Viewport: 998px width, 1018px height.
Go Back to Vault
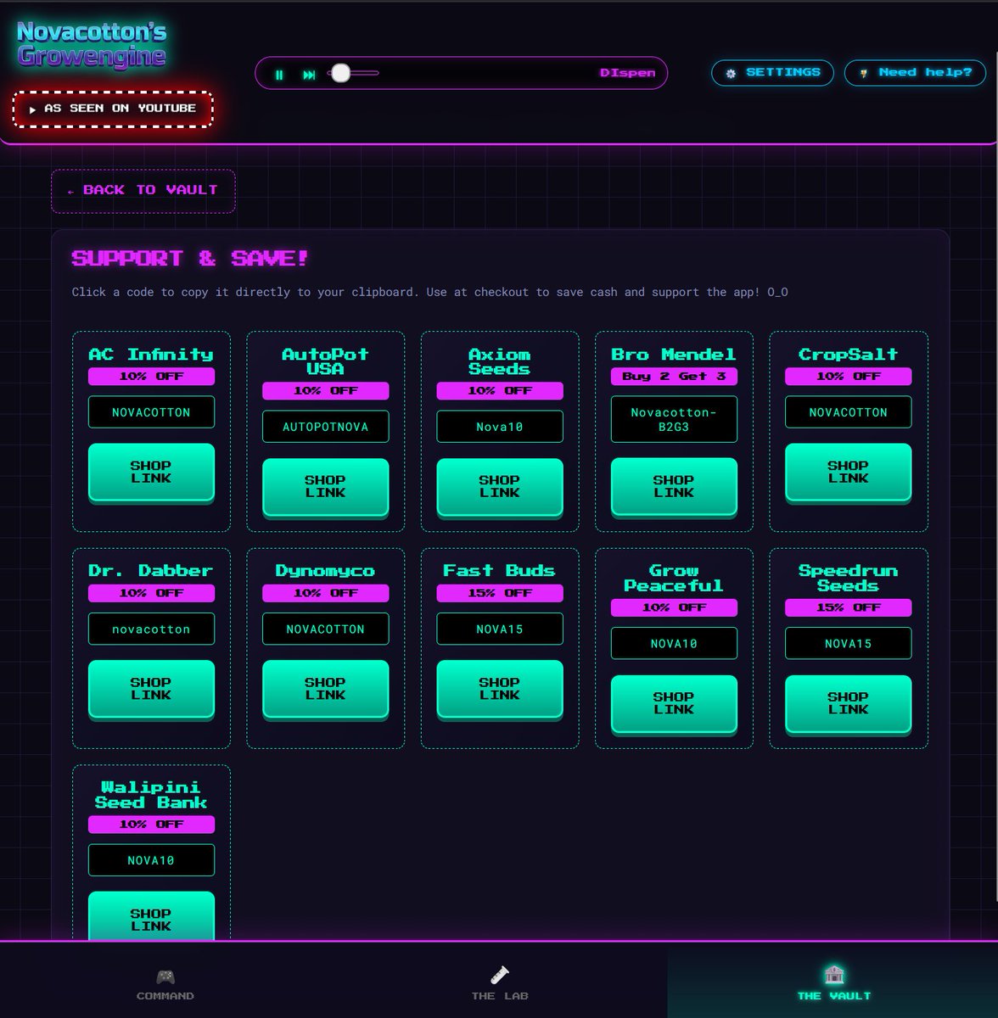point(143,191)
